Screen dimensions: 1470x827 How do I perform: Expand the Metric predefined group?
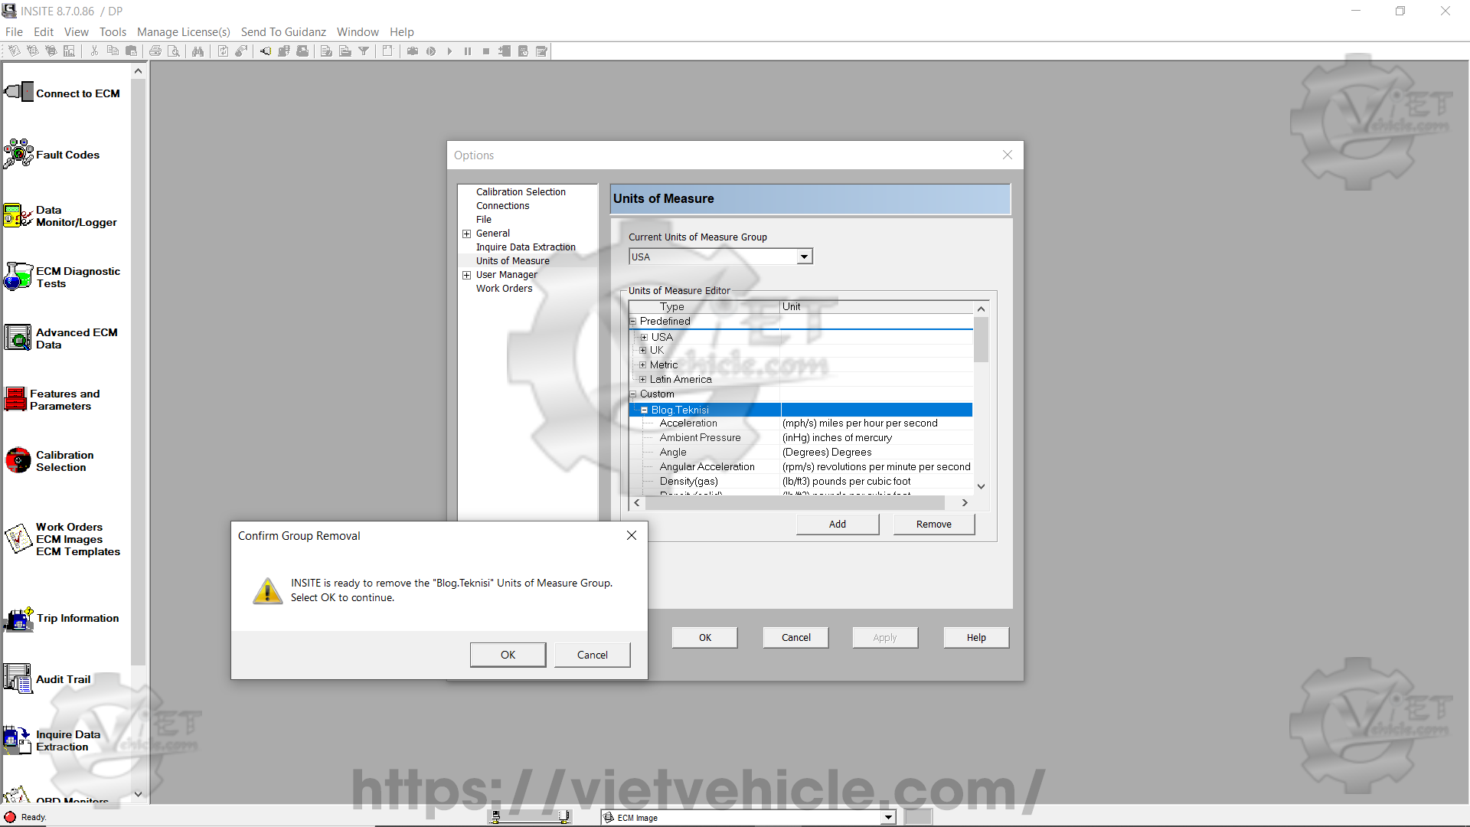[x=643, y=365]
